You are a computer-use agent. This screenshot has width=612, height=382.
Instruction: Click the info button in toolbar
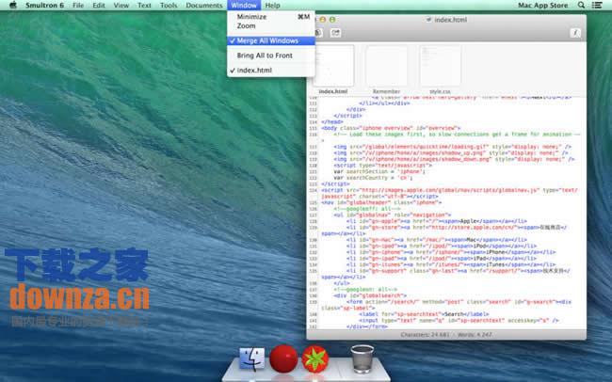[x=574, y=33]
